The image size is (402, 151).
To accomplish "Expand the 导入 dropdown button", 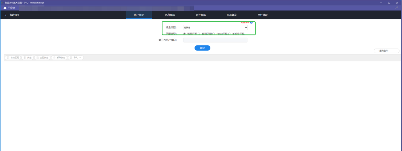I will pyautogui.click(x=76, y=58).
